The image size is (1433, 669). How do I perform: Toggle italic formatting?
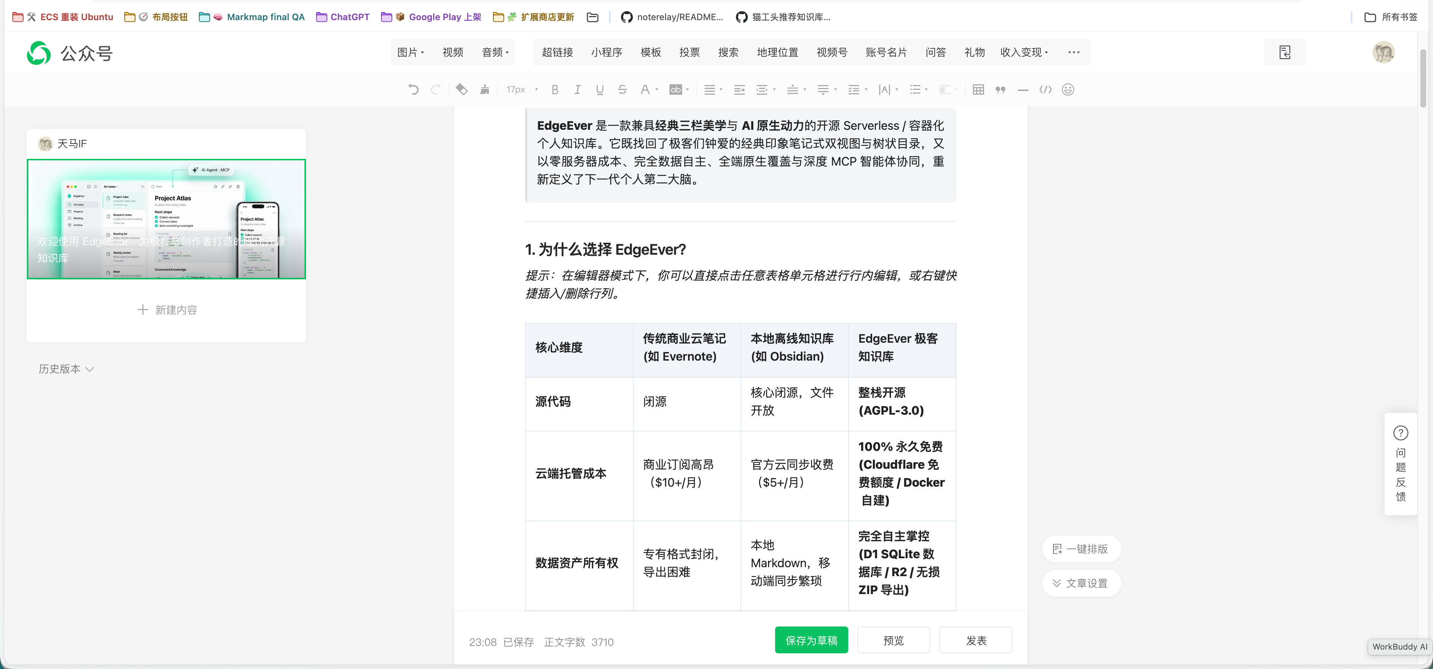point(577,89)
